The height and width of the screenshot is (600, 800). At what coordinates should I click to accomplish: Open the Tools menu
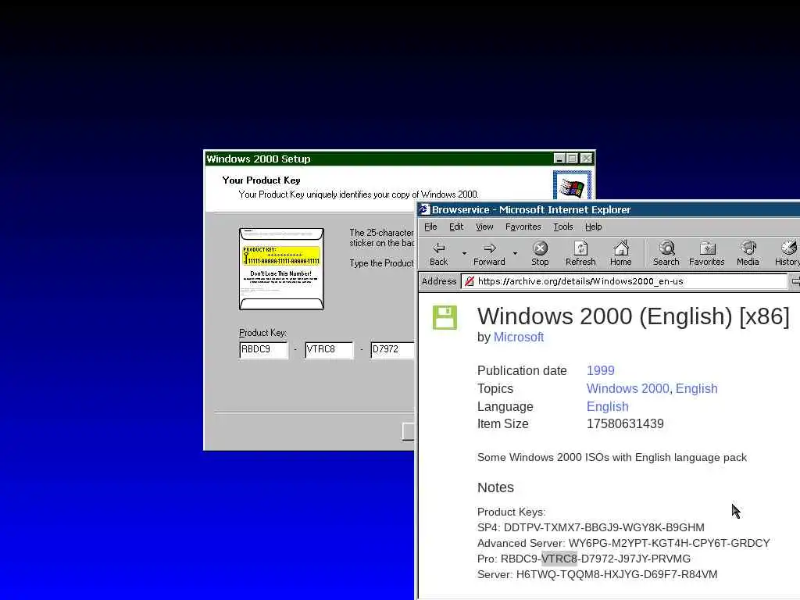[563, 227]
